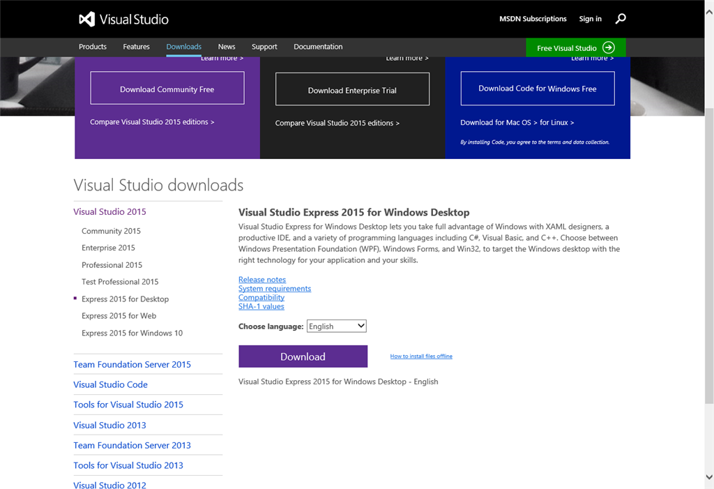Click the terms and data collection notice
The image size is (714, 489).
535,142
